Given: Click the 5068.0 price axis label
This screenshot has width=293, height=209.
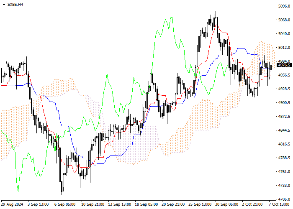Looking at the screenshot, I should tap(284, 20).
